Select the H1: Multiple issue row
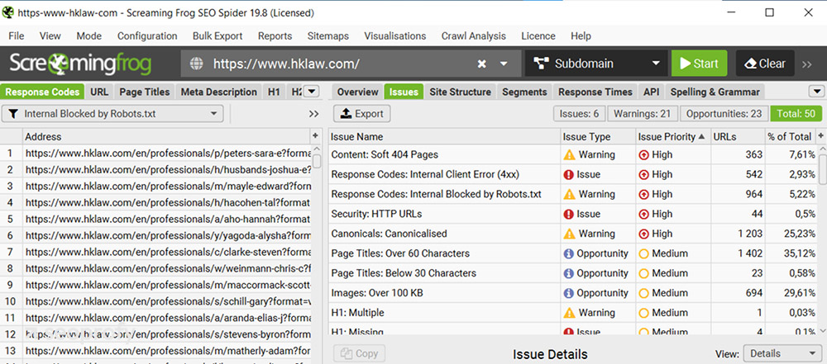 (x=572, y=313)
